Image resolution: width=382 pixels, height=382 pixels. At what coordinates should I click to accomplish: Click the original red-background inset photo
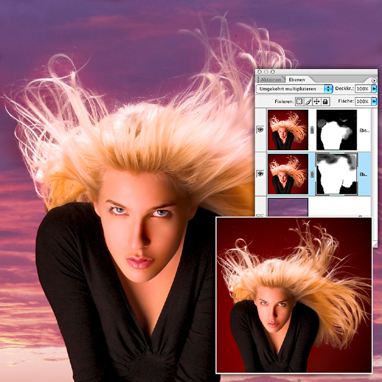click(294, 295)
